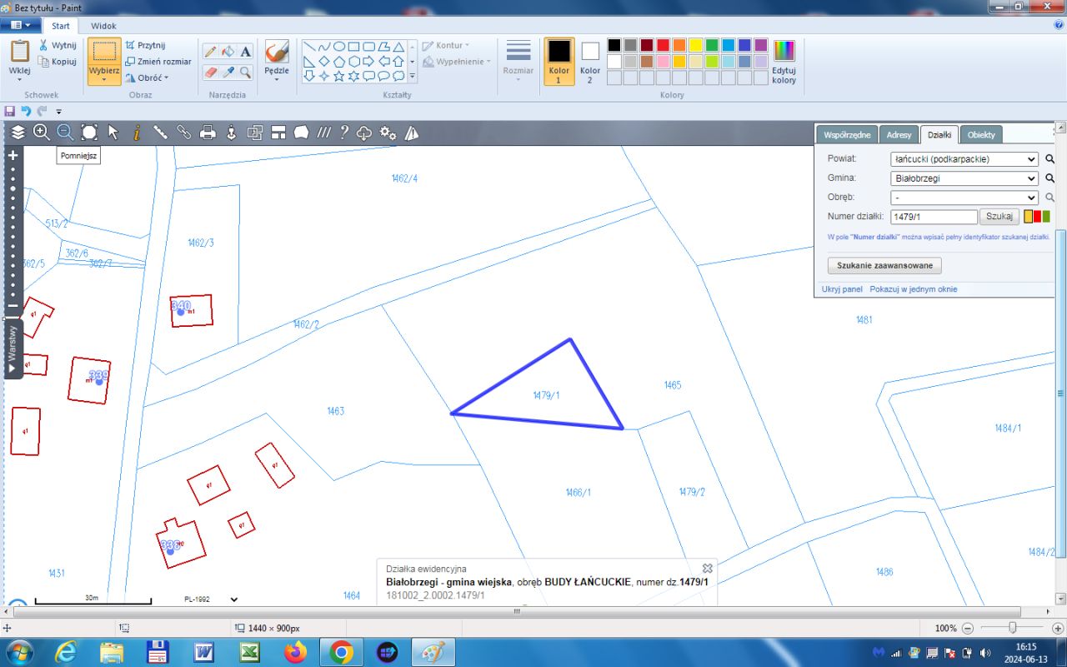Pick the red color swatch in palette
The width and height of the screenshot is (1067, 667).
663,45
